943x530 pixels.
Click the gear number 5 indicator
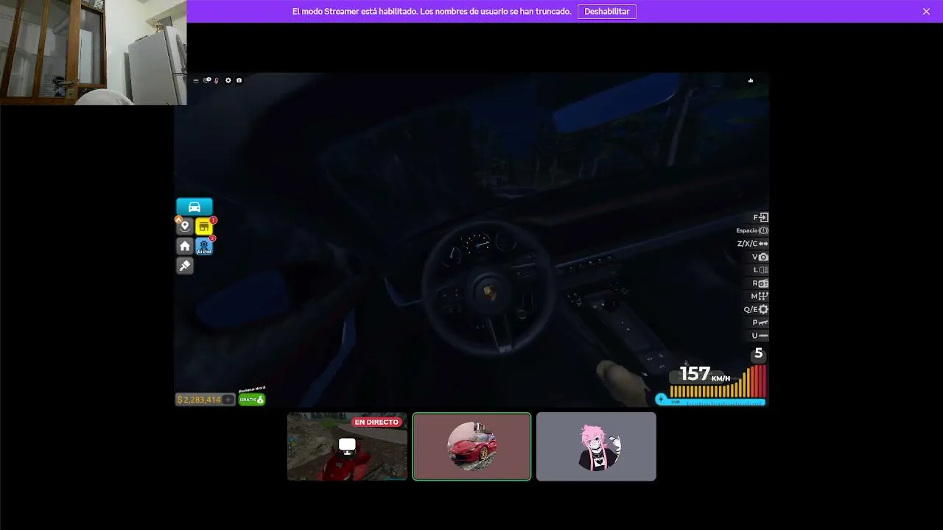click(x=759, y=354)
